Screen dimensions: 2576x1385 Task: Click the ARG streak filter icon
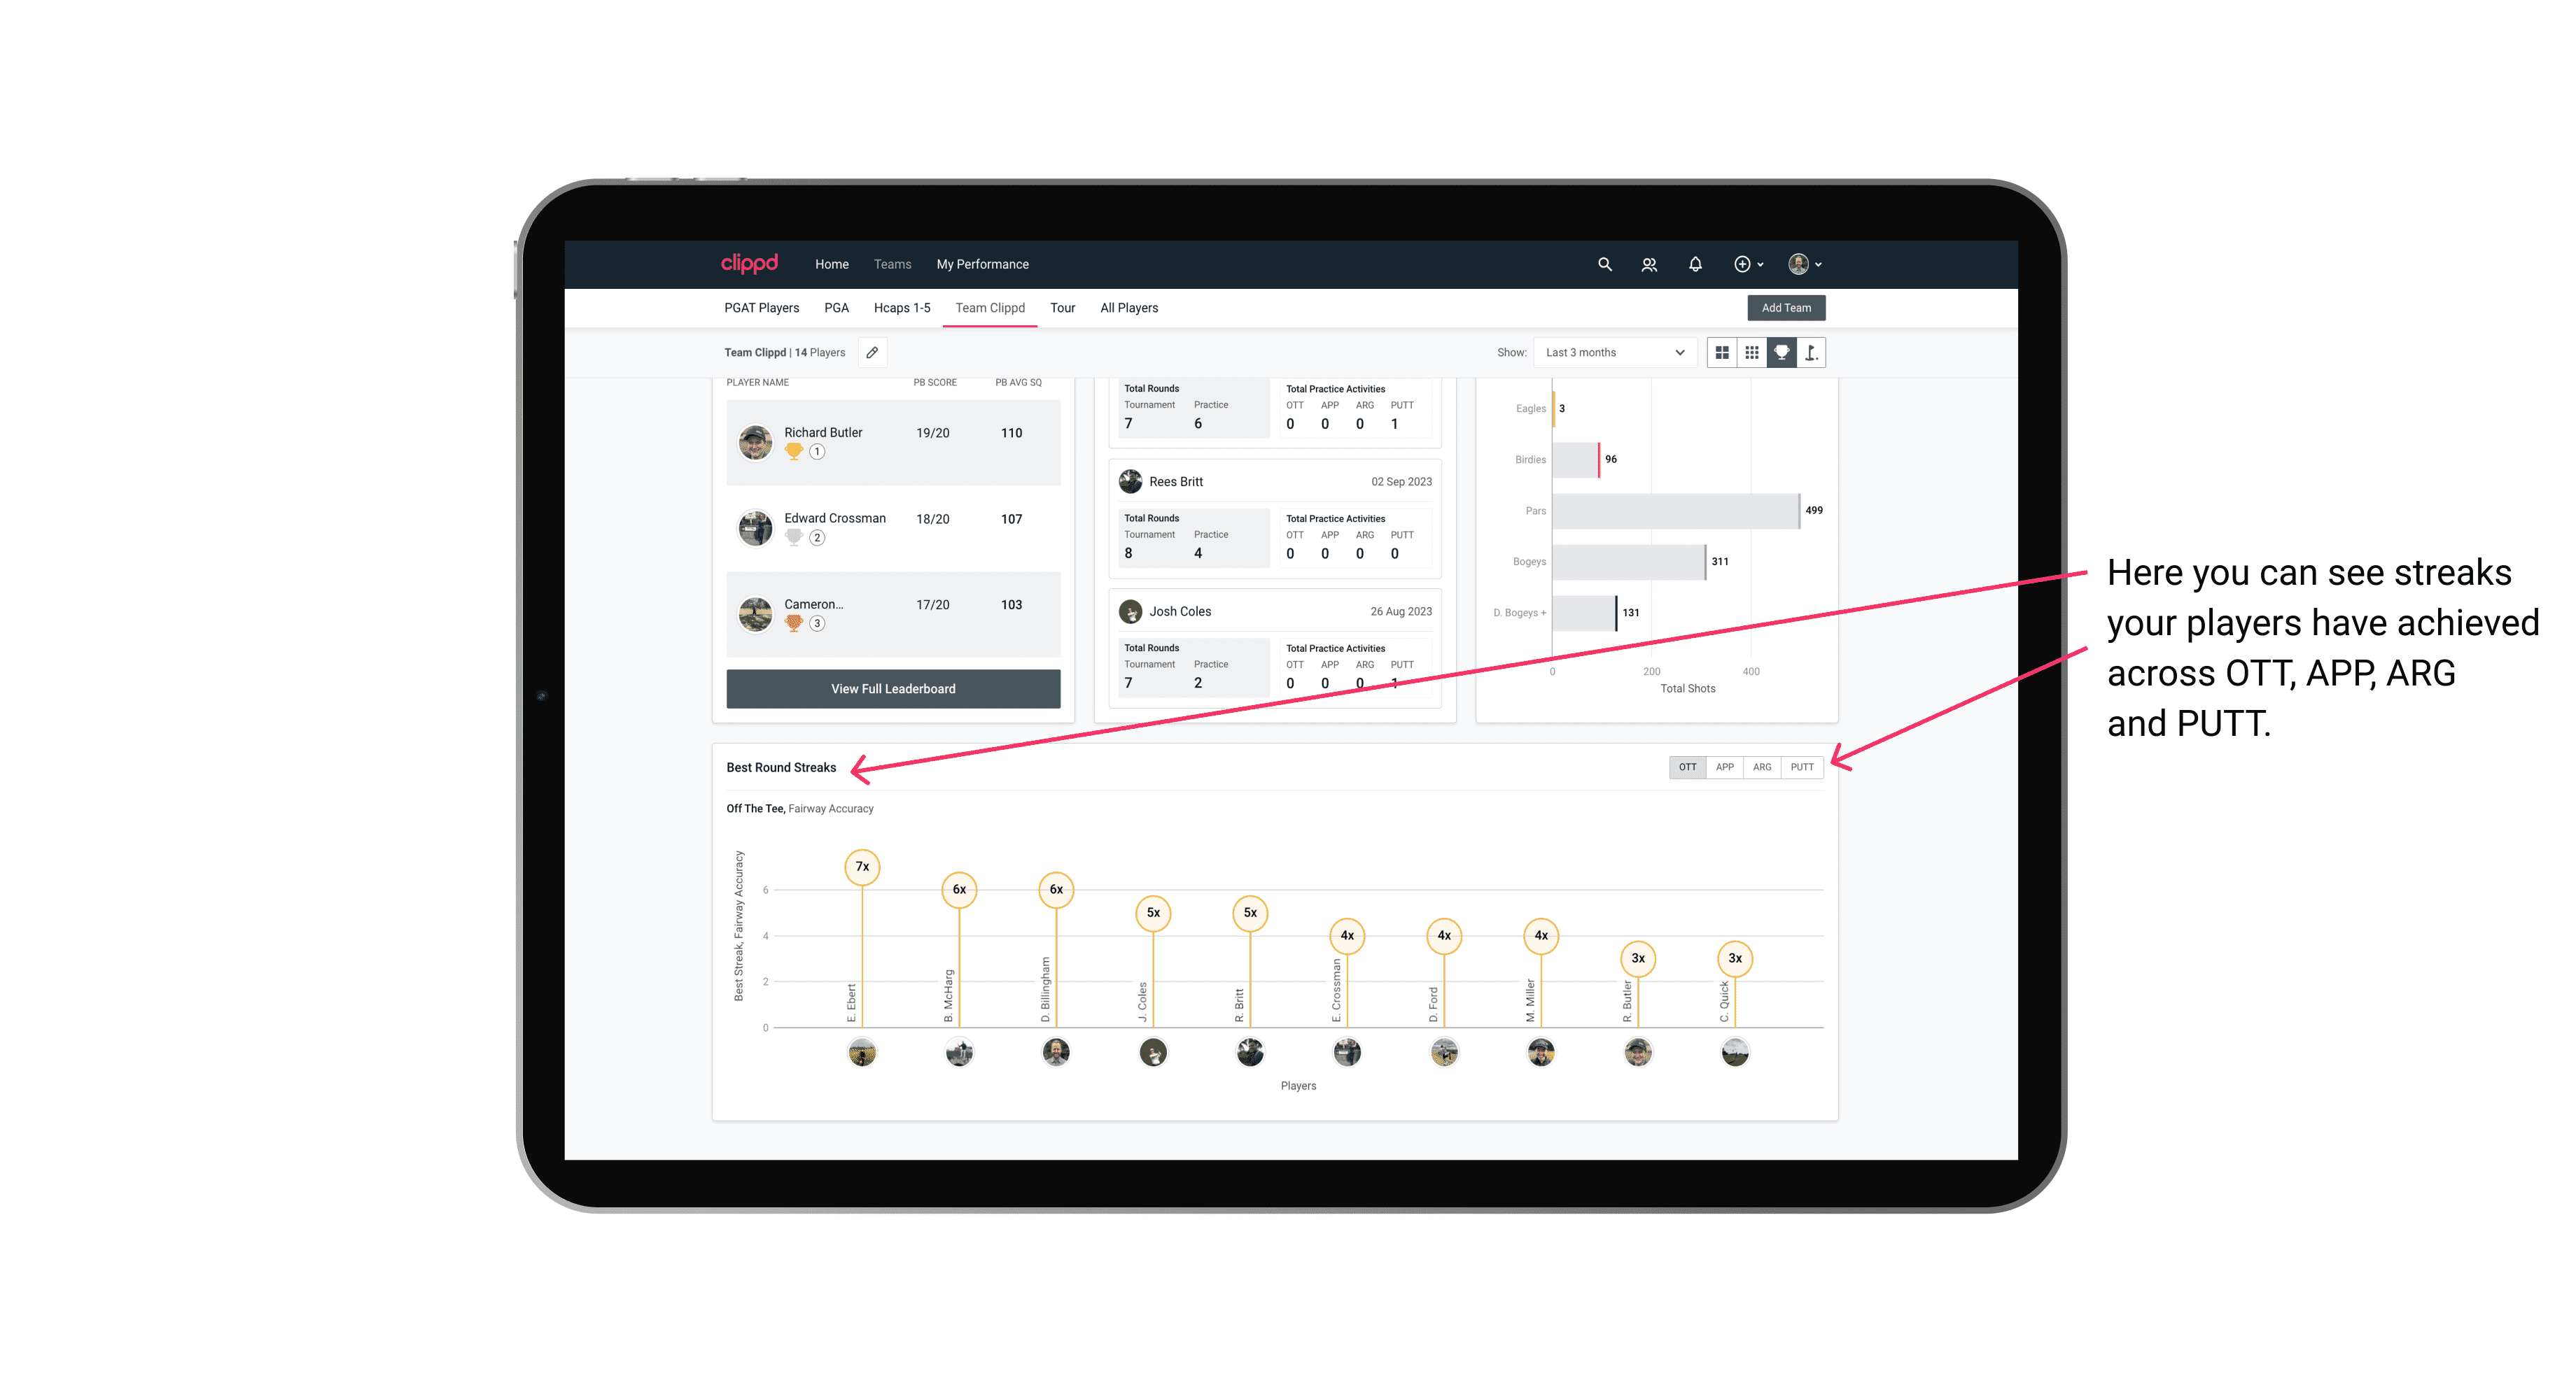pos(1764,766)
